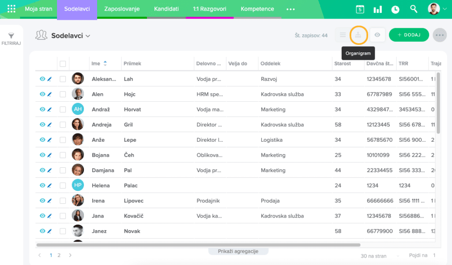Open the apps grid menu icon
The width and height of the screenshot is (452, 265).
tap(11, 9)
